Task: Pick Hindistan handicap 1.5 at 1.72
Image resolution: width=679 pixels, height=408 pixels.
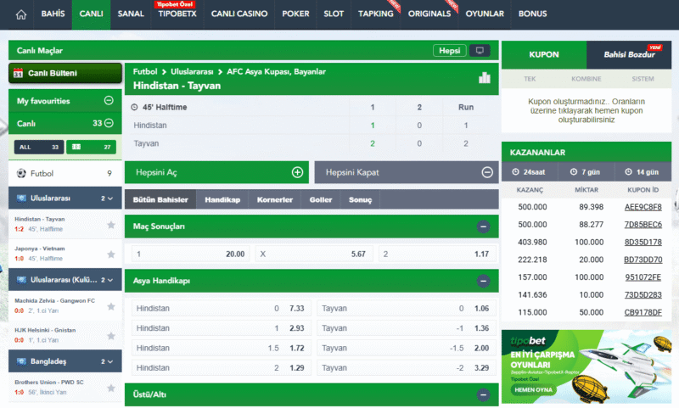Action: pyautogui.click(x=222, y=348)
